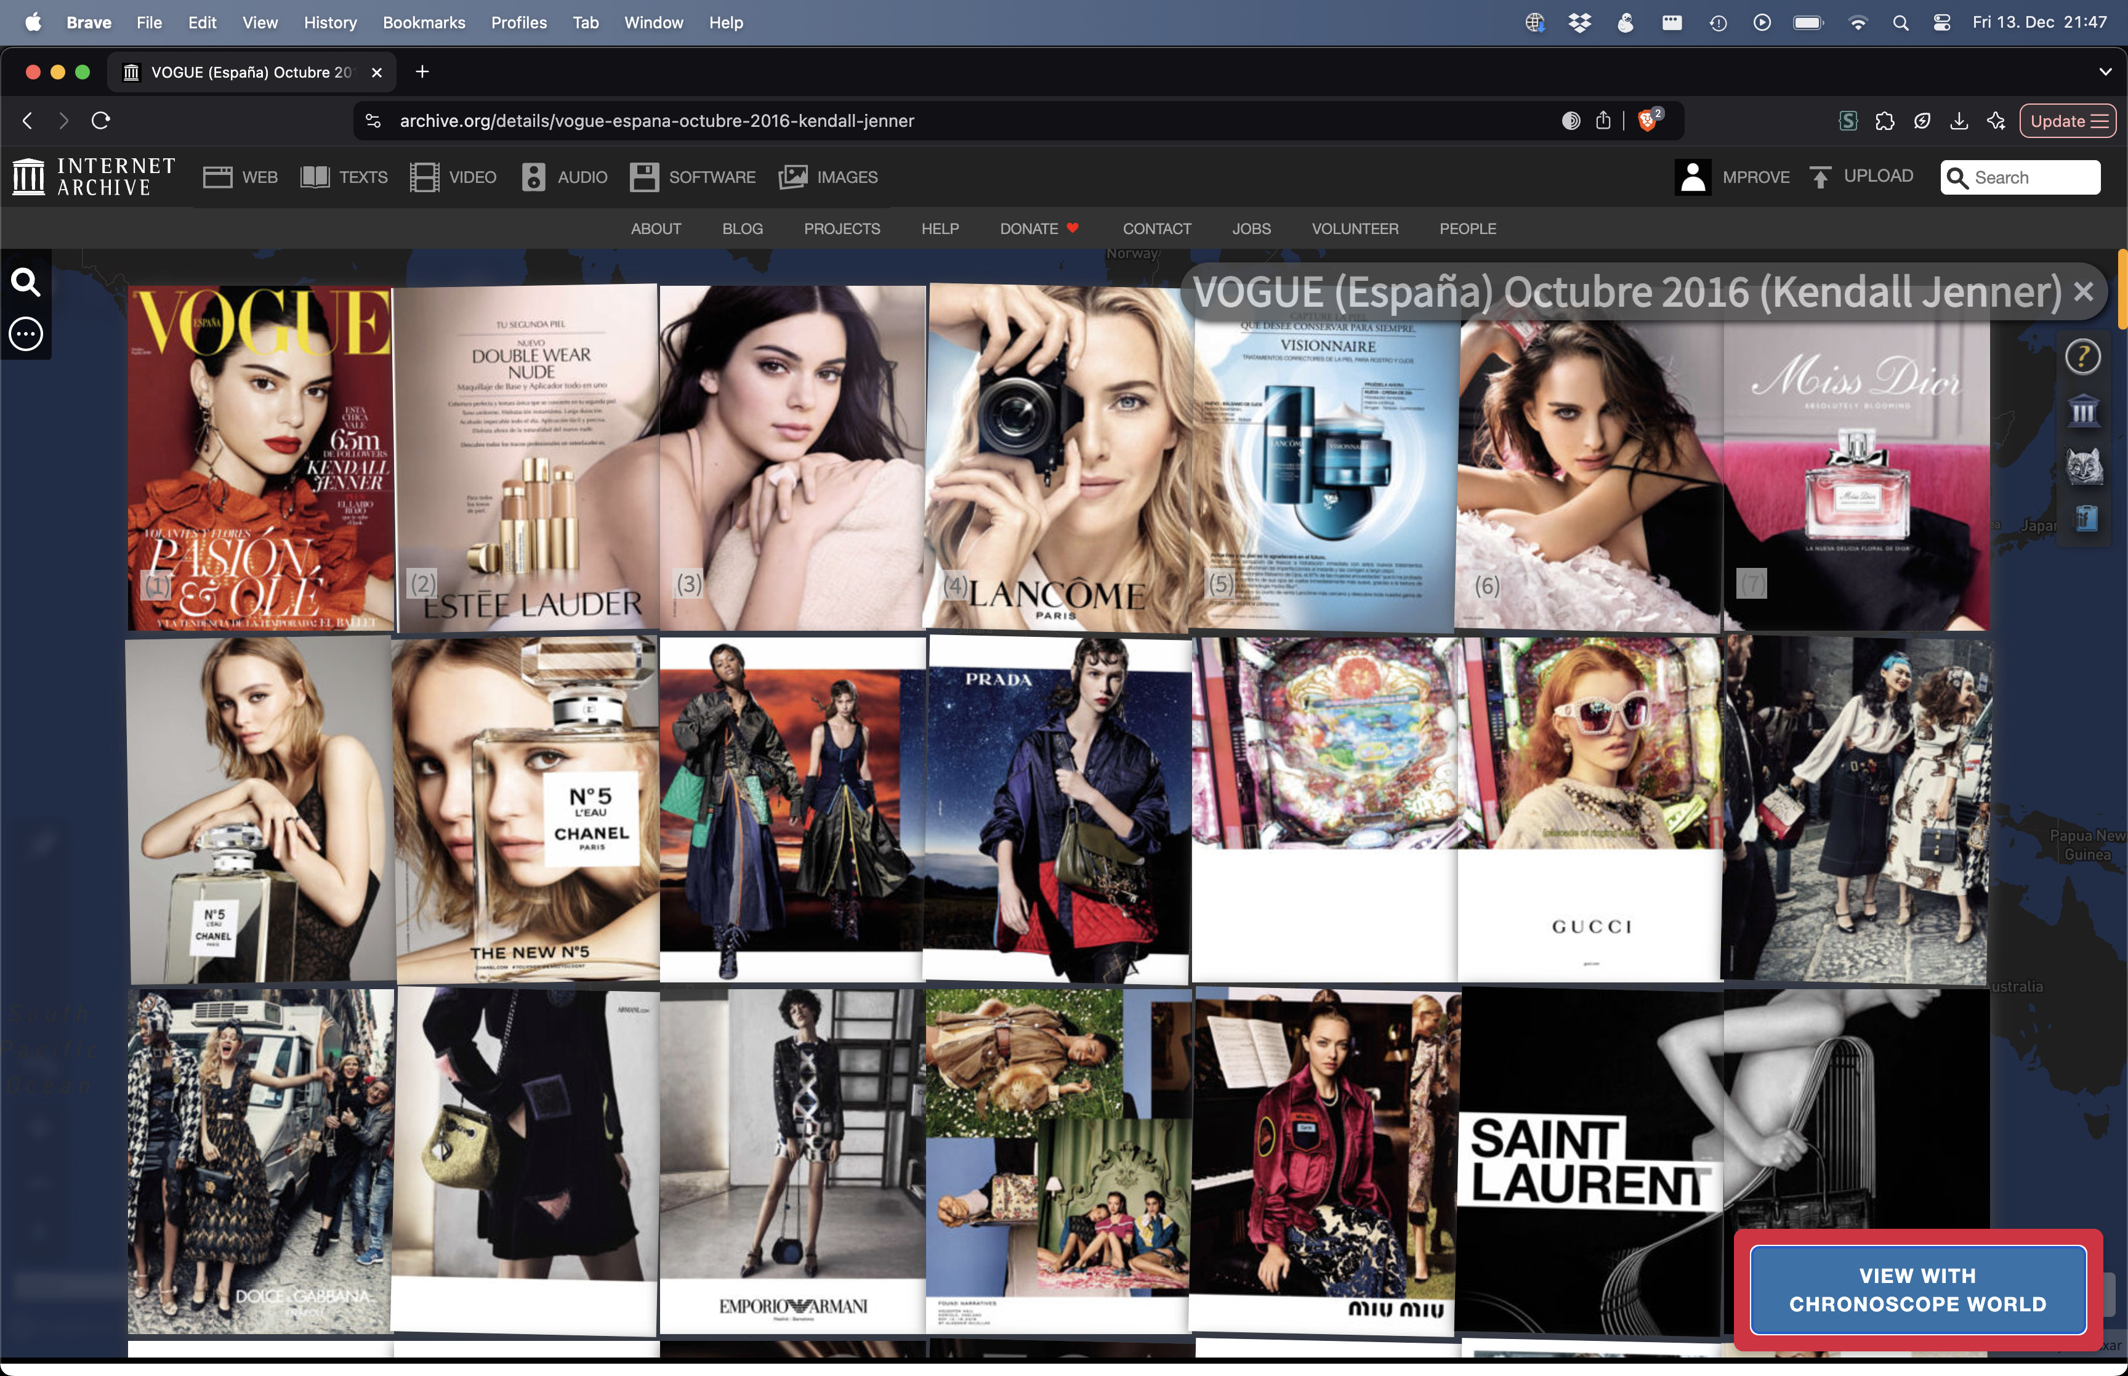Click the Cheshire cat icon
This screenshot has height=1376, width=2128.
tap(2084, 466)
